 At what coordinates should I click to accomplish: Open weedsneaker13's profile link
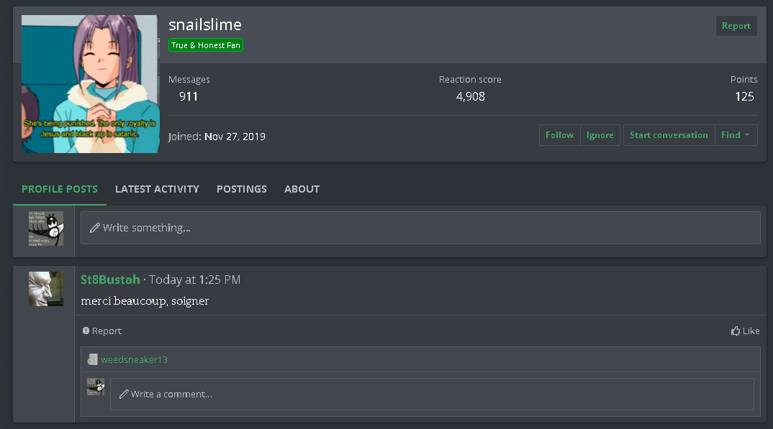click(134, 359)
